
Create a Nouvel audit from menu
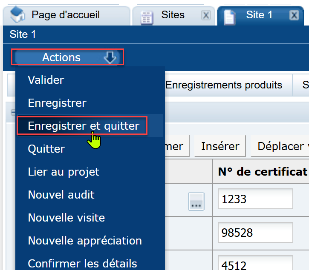(x=61, y=195)
